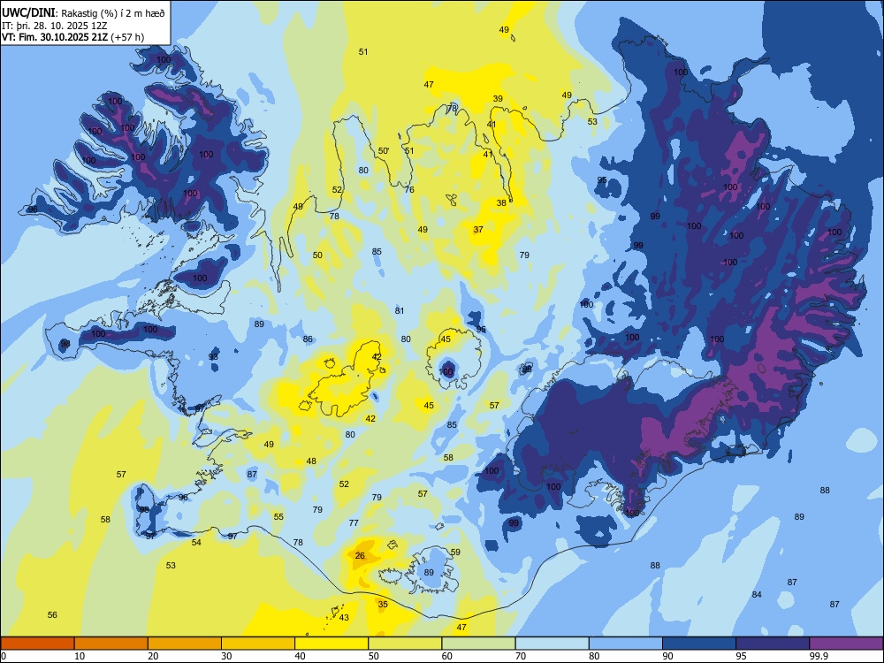884x663 pixels.
Task: Pick the 50–60% pale yellow legend swatch
Action: (405, 644)
